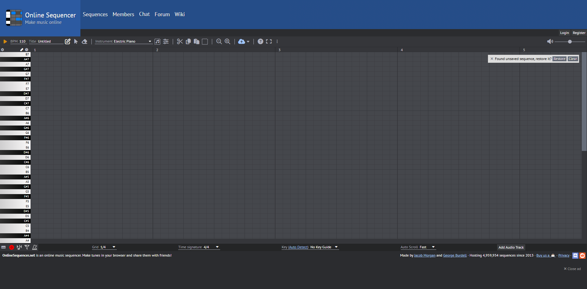The image size is (587, 289).
Task: Click the cloud upload save icon
Action: click(242, 42)
